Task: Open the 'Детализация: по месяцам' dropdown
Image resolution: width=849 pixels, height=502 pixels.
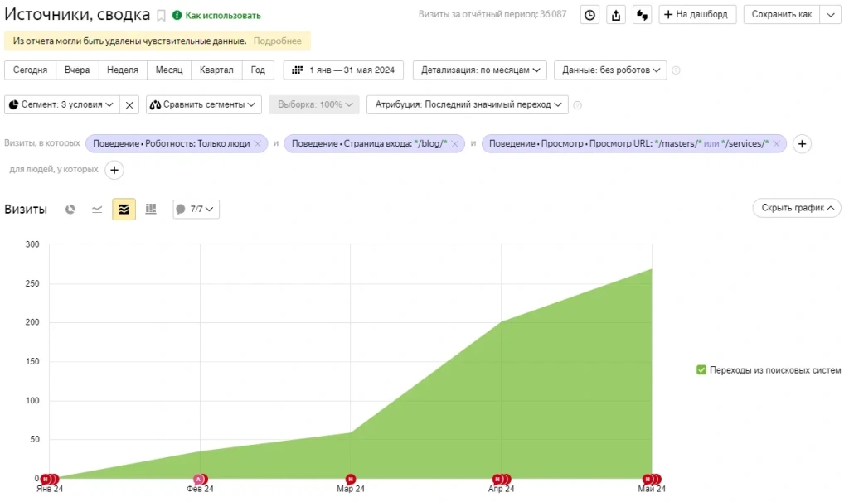Action: coord(480,70)
